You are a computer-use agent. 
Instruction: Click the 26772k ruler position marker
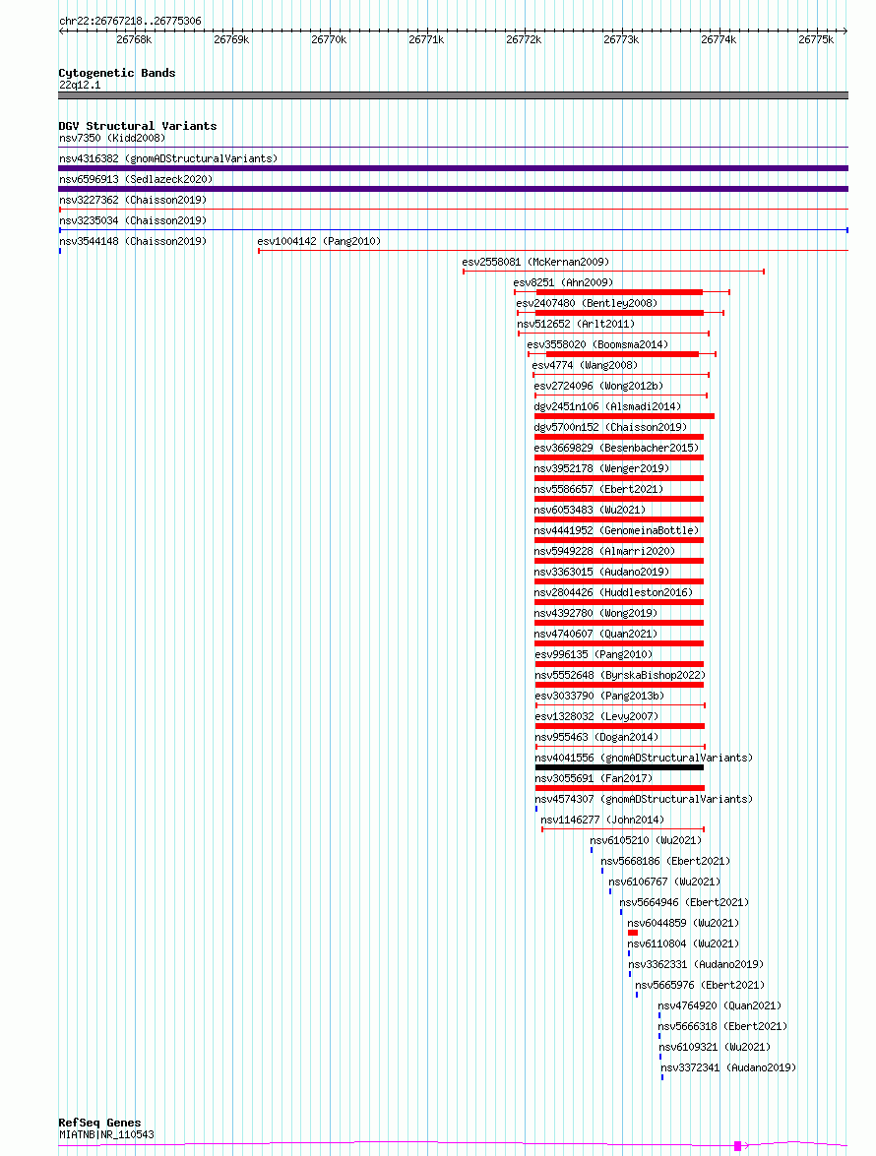click(x=524, y=39)
